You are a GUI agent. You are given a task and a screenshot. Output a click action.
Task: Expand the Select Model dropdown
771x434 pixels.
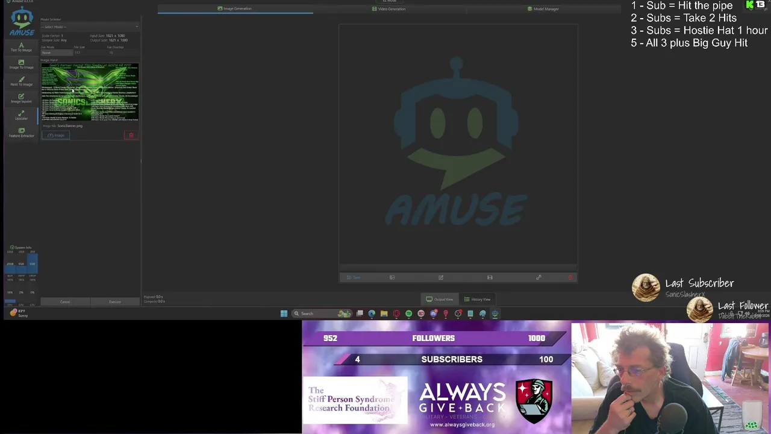(90, 27)
